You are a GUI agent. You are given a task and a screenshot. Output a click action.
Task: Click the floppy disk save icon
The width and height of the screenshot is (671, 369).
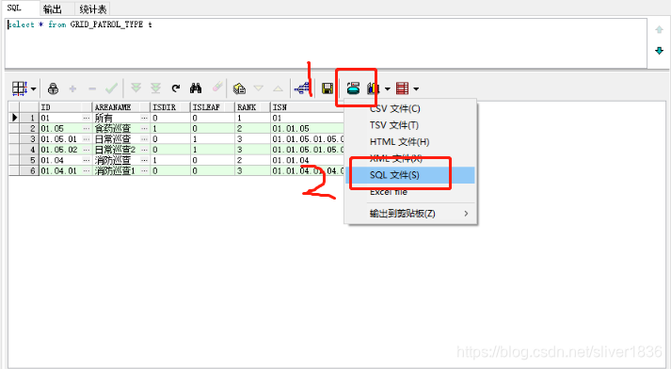point(328,88)
